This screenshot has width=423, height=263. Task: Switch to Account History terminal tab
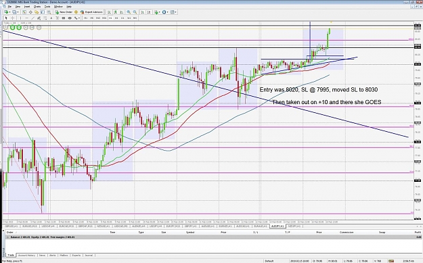tap(26, 255)
